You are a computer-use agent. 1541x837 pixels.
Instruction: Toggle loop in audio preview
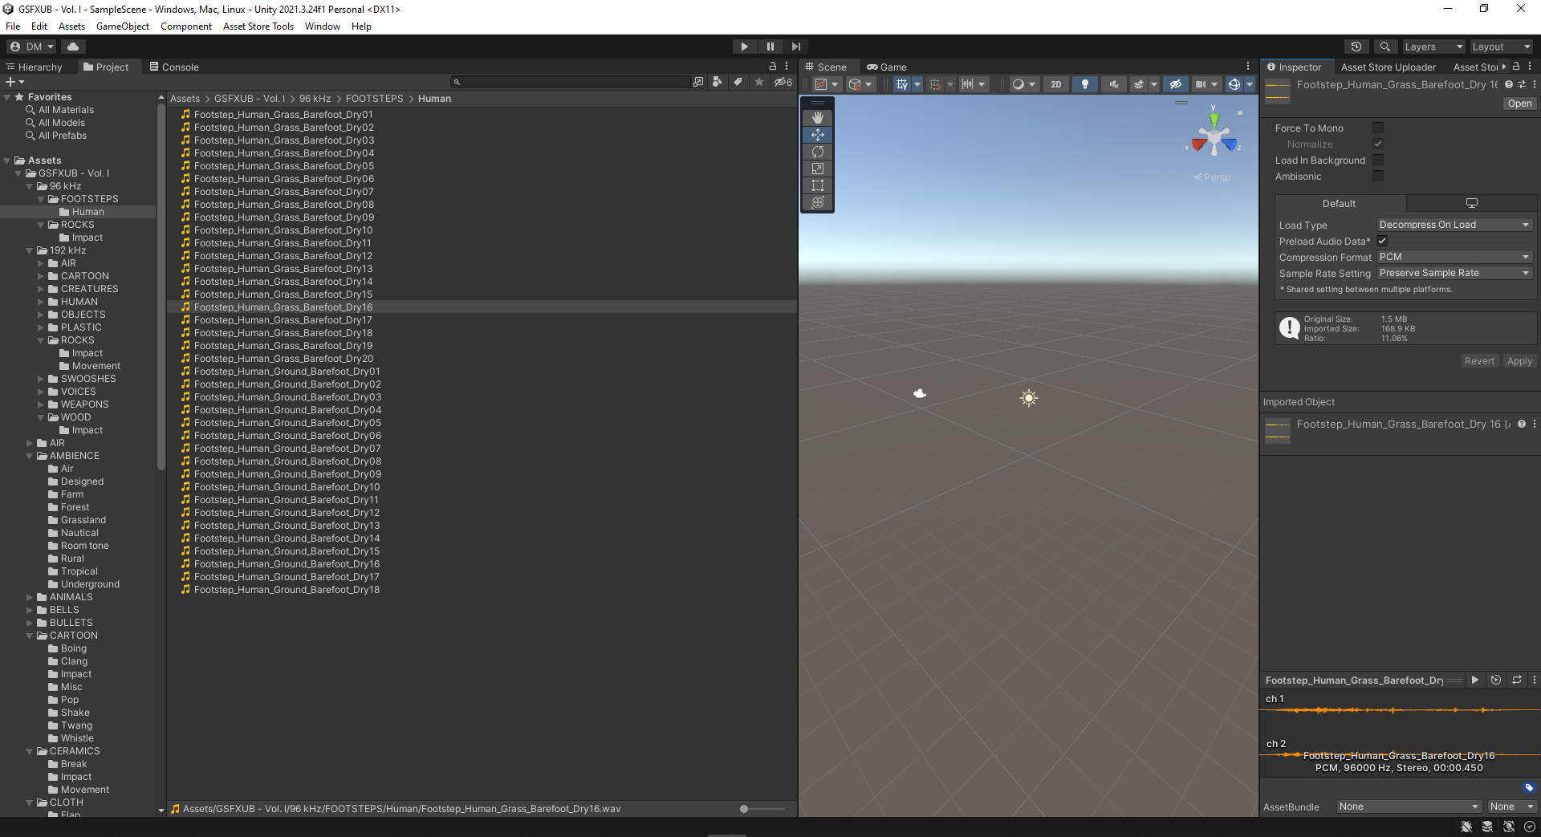click(1517, 680)
